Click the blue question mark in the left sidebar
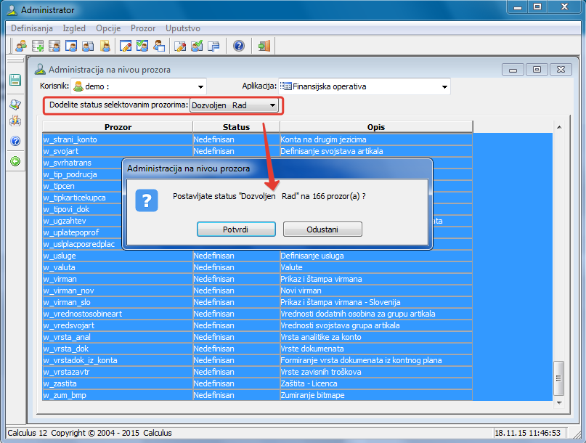586x443 pixels. [15, 141]
